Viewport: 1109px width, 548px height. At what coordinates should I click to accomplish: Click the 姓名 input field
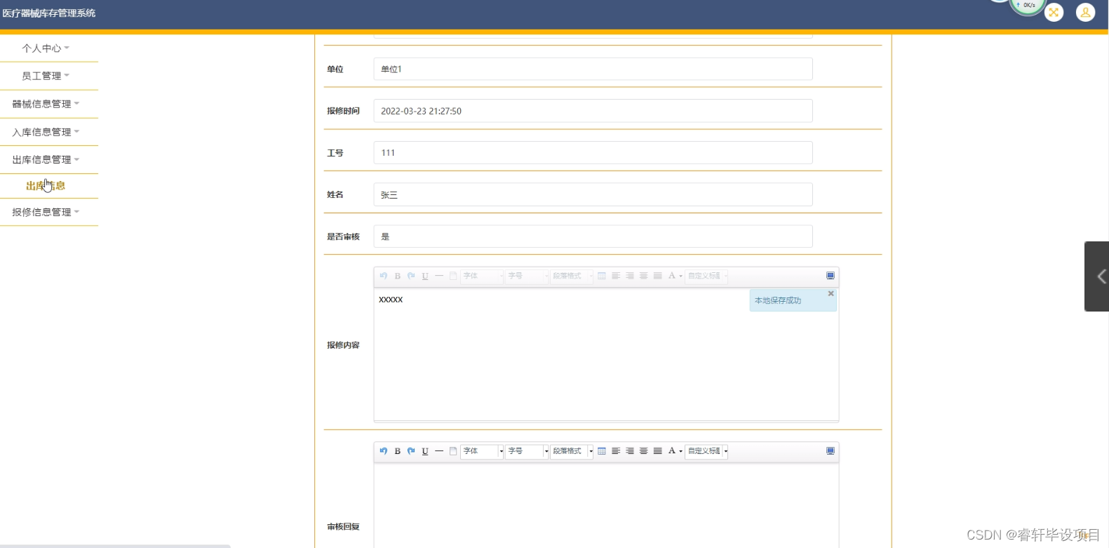pos(593,194)
